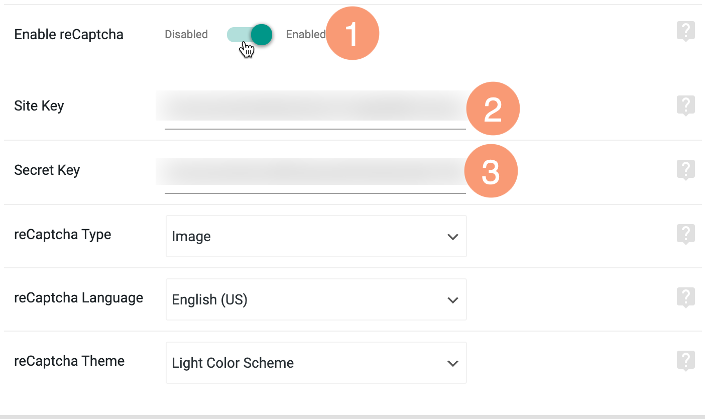The image size is (705, 419).
Task: Show help for reCaptcha Type
Action: coord(685,235)
